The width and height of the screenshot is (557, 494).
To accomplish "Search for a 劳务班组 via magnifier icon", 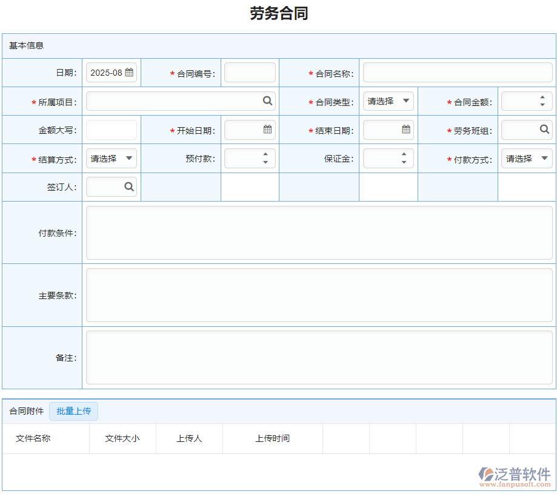I will point(544,129).
